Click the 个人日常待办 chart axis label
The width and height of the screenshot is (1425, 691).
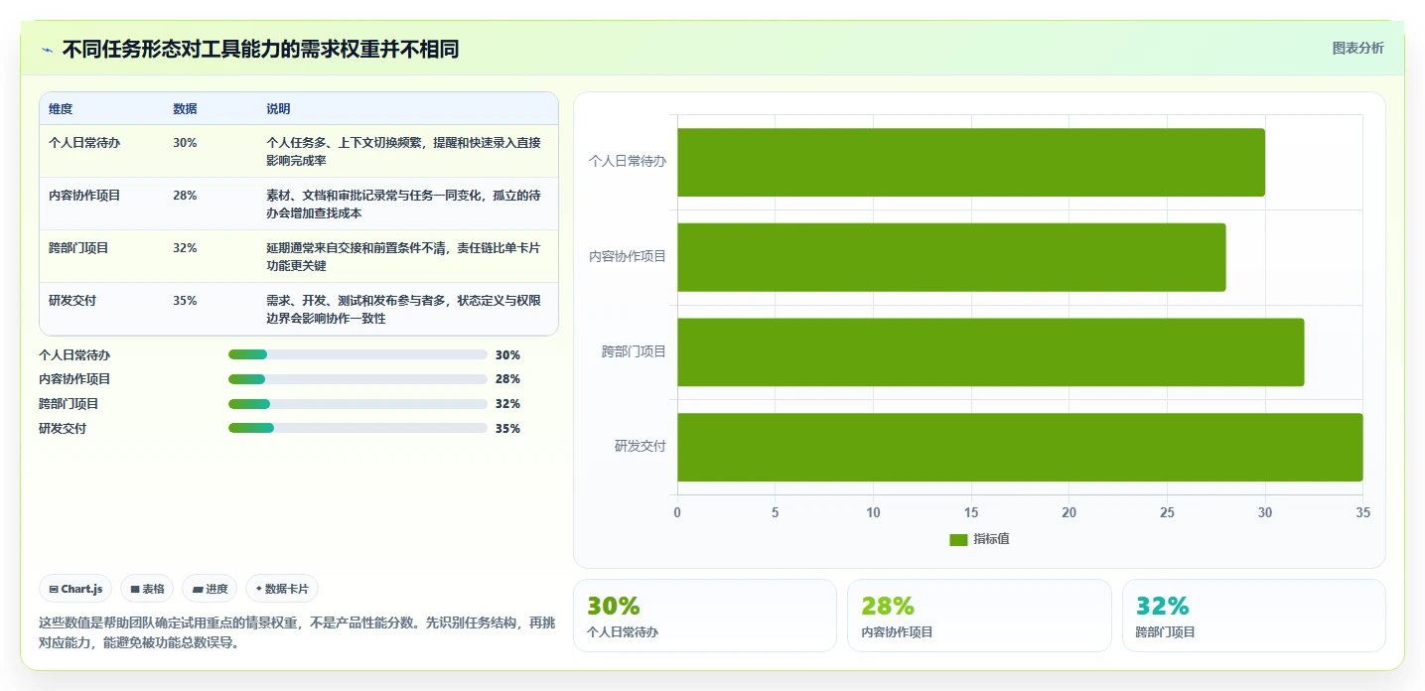pyautogui.click(x=628, y=161)
